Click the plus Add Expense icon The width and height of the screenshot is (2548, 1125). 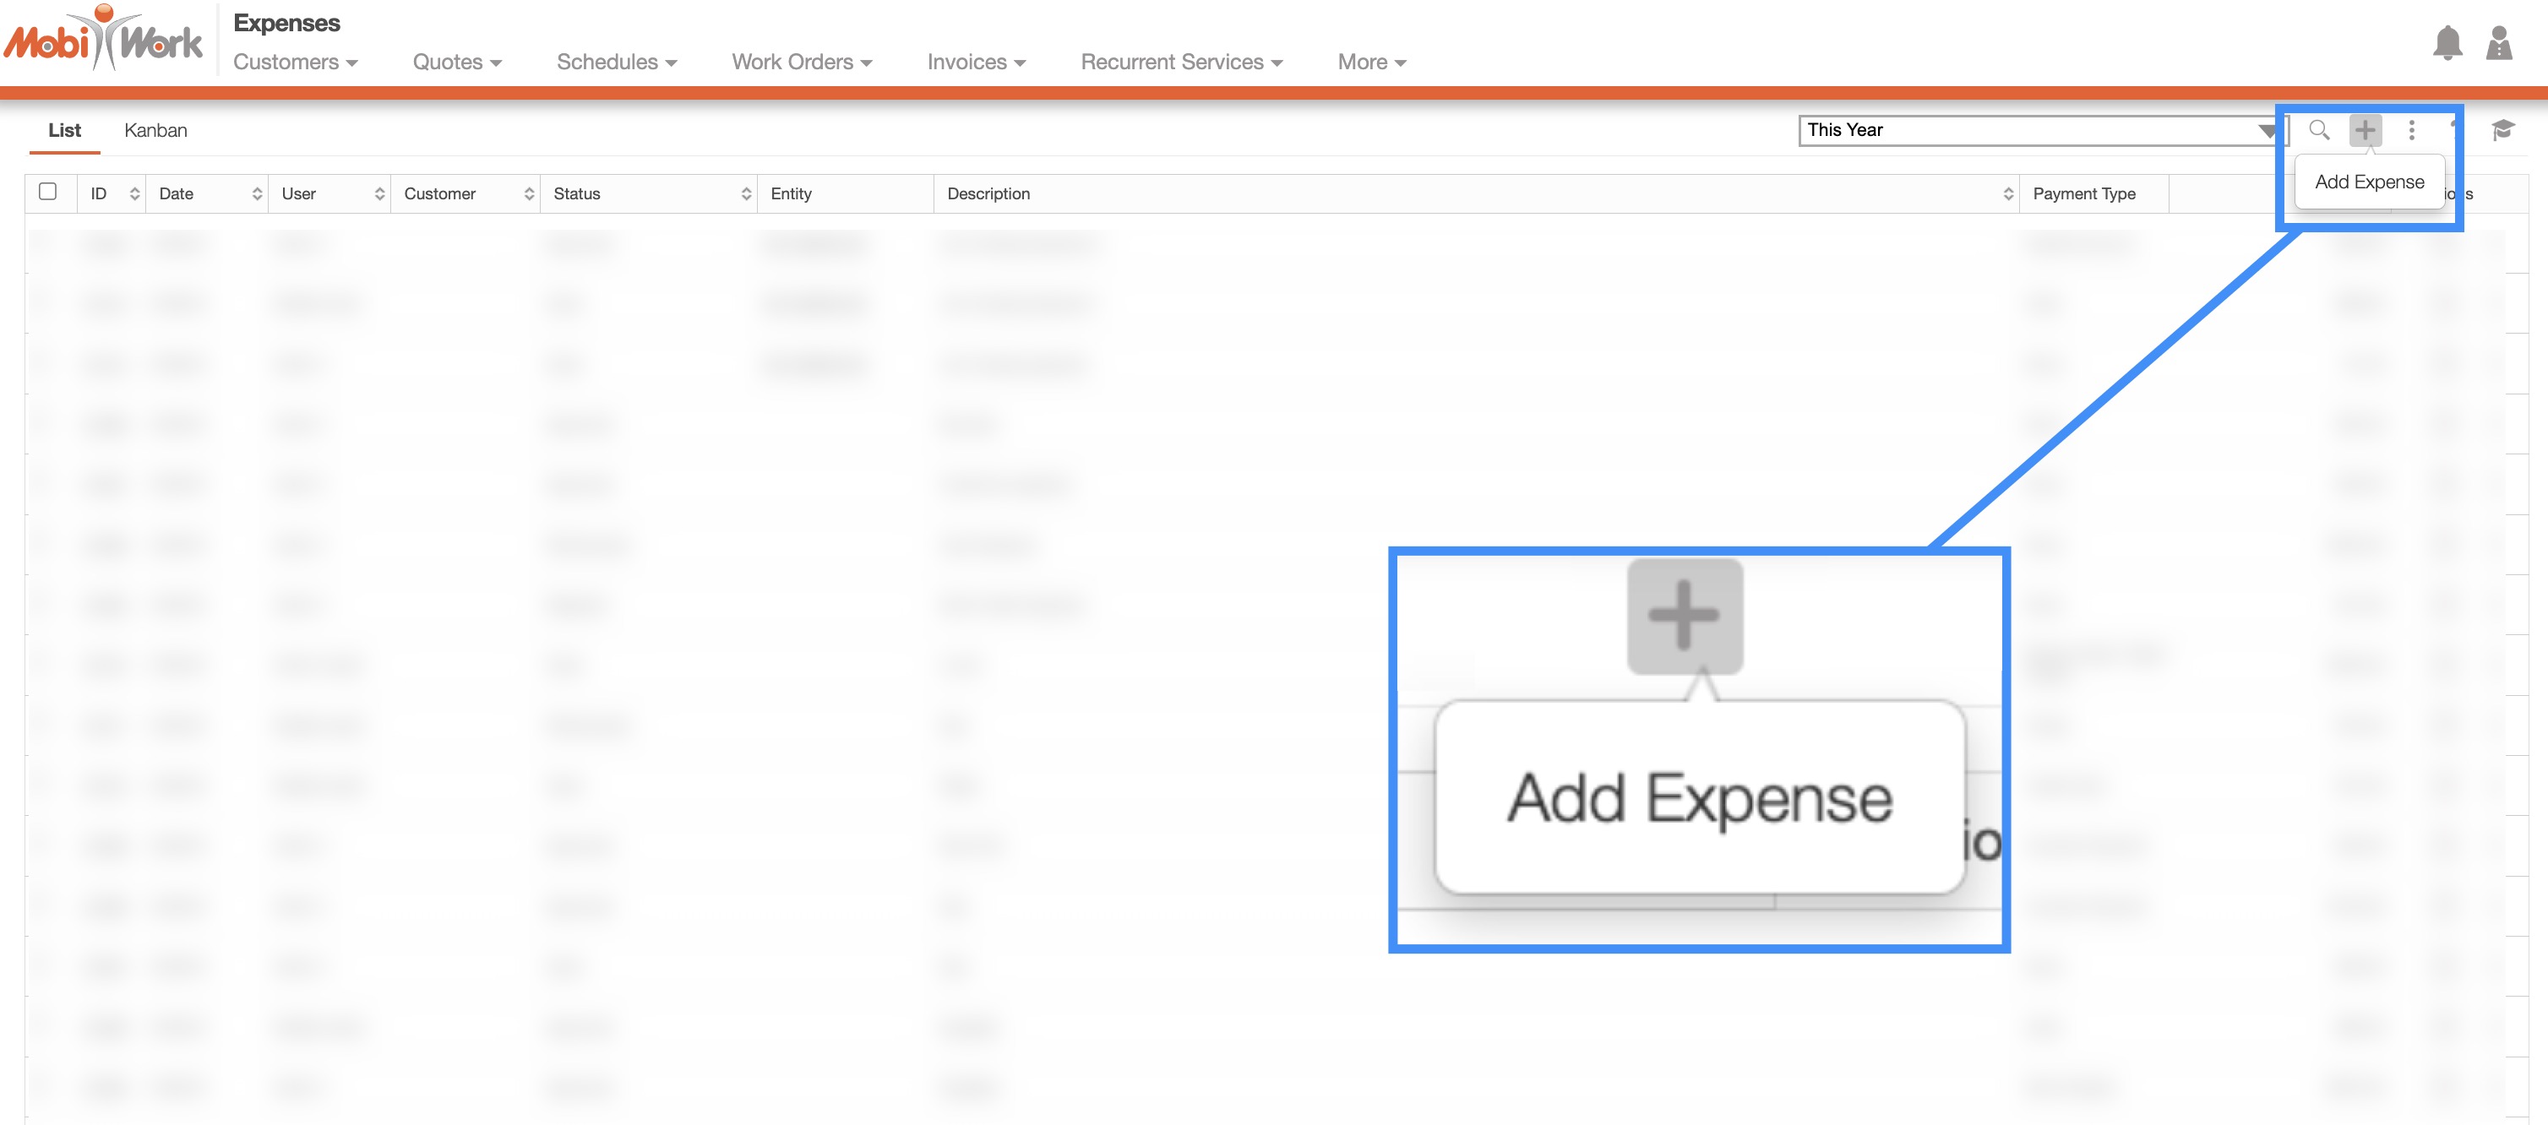tap(2365, 129)
